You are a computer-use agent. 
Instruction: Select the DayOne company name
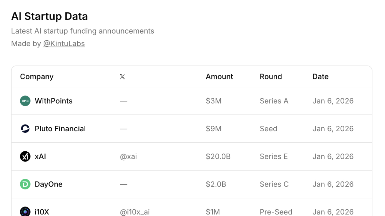[48, 184]
